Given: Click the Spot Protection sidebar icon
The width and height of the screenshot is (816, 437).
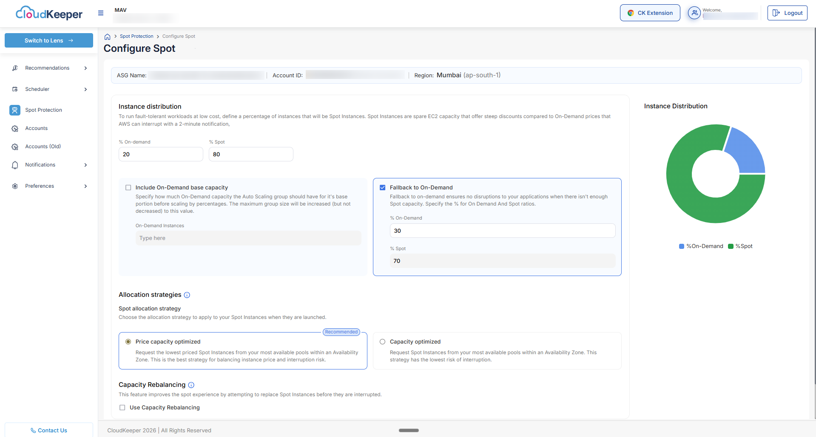Looking at the screenshot, I should coord(15,110).
